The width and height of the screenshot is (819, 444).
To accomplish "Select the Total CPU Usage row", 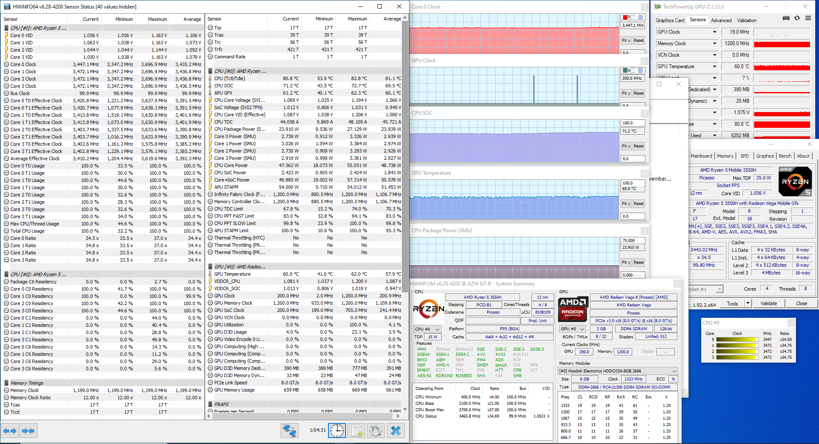I will pos(102,231).
